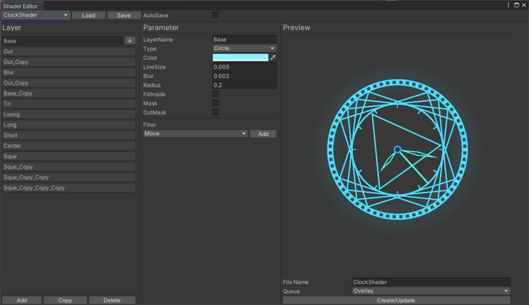This screenshot has height=305, width=529.
Task: Open the Filter dropdown showing Move
Action: (x=195, y=133)
